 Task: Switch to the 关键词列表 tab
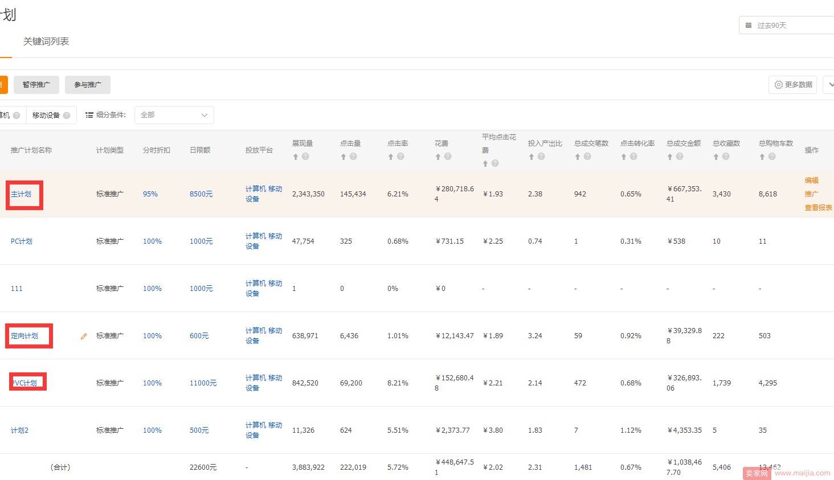click(46, 42)
